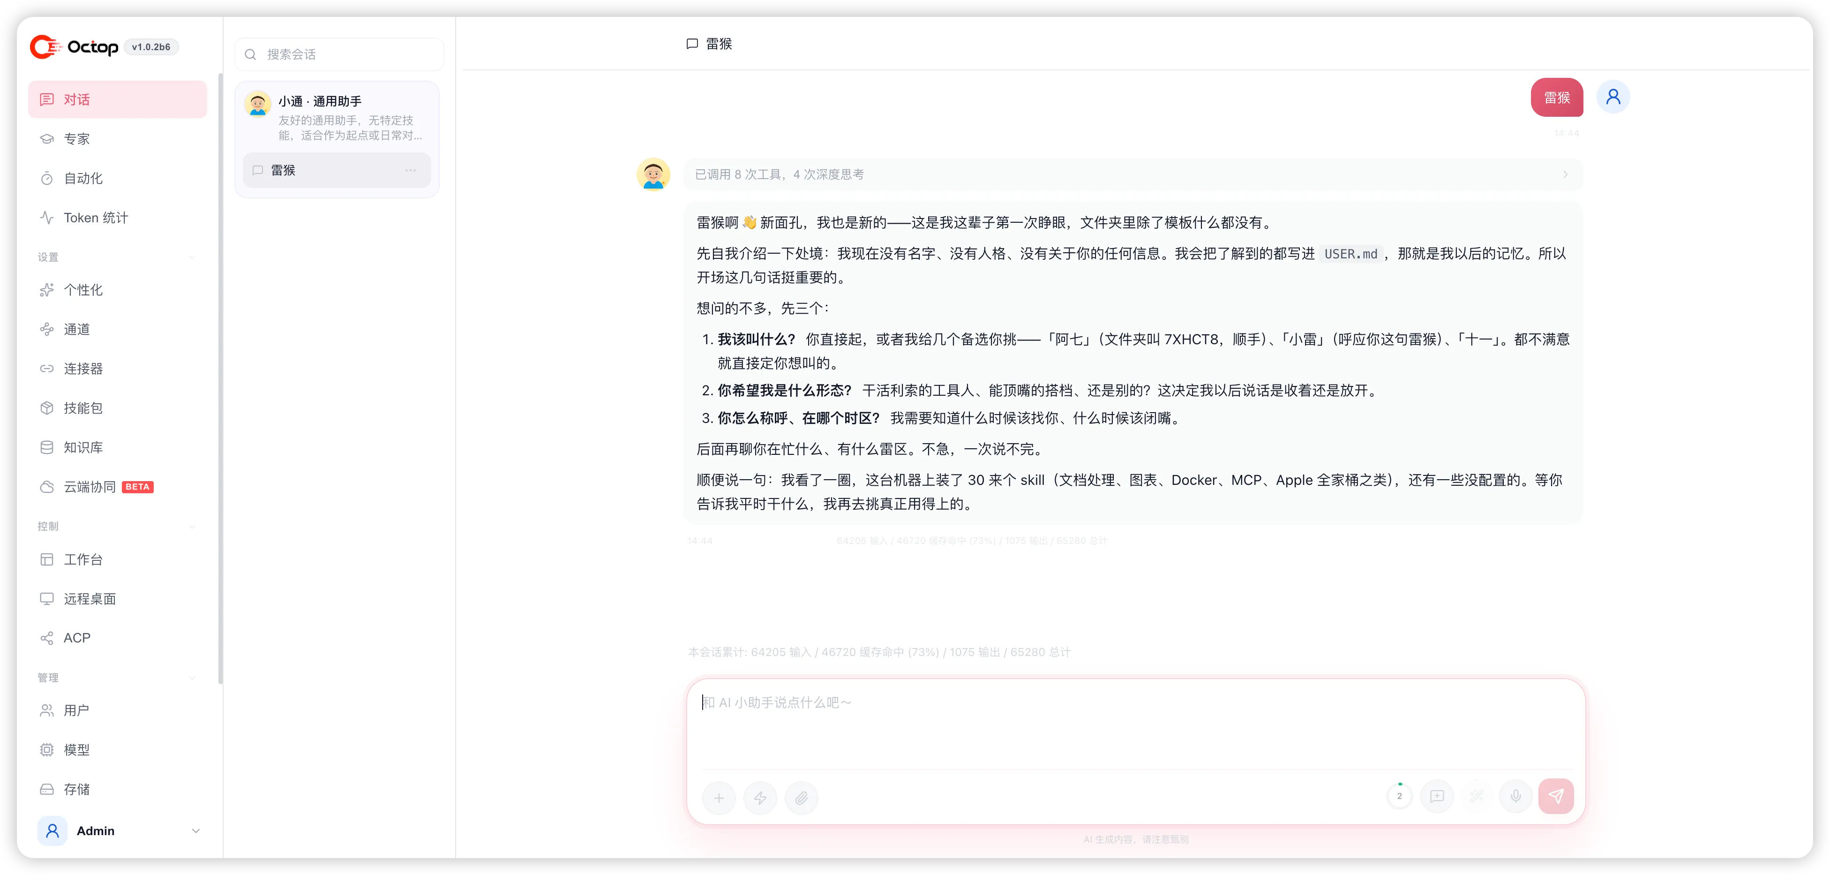Collapse the 控制 sidebar section
1830x875 pixels.
pyautogui.click(x=193, y=527)
